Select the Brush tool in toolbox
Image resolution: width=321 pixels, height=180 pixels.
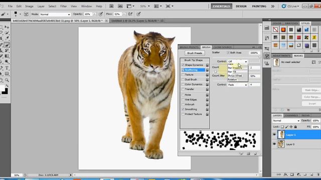click(x=7, y=44)
